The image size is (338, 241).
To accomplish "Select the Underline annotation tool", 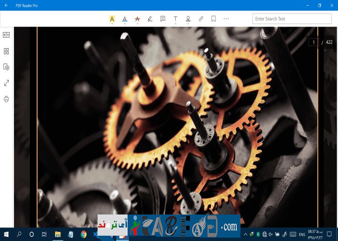I will 125,19.
